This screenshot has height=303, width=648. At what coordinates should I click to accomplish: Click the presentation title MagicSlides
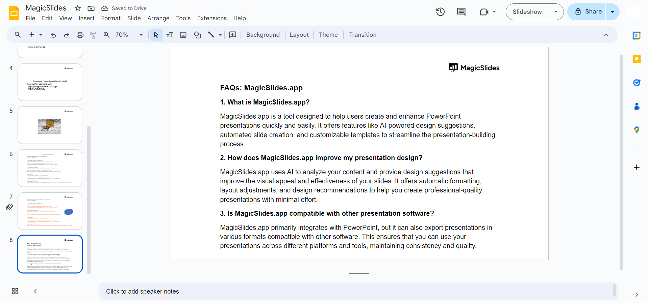point(46,8)
